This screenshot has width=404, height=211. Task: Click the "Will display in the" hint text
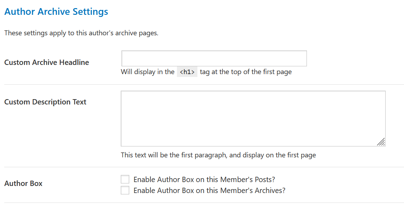tap(148, 72)
